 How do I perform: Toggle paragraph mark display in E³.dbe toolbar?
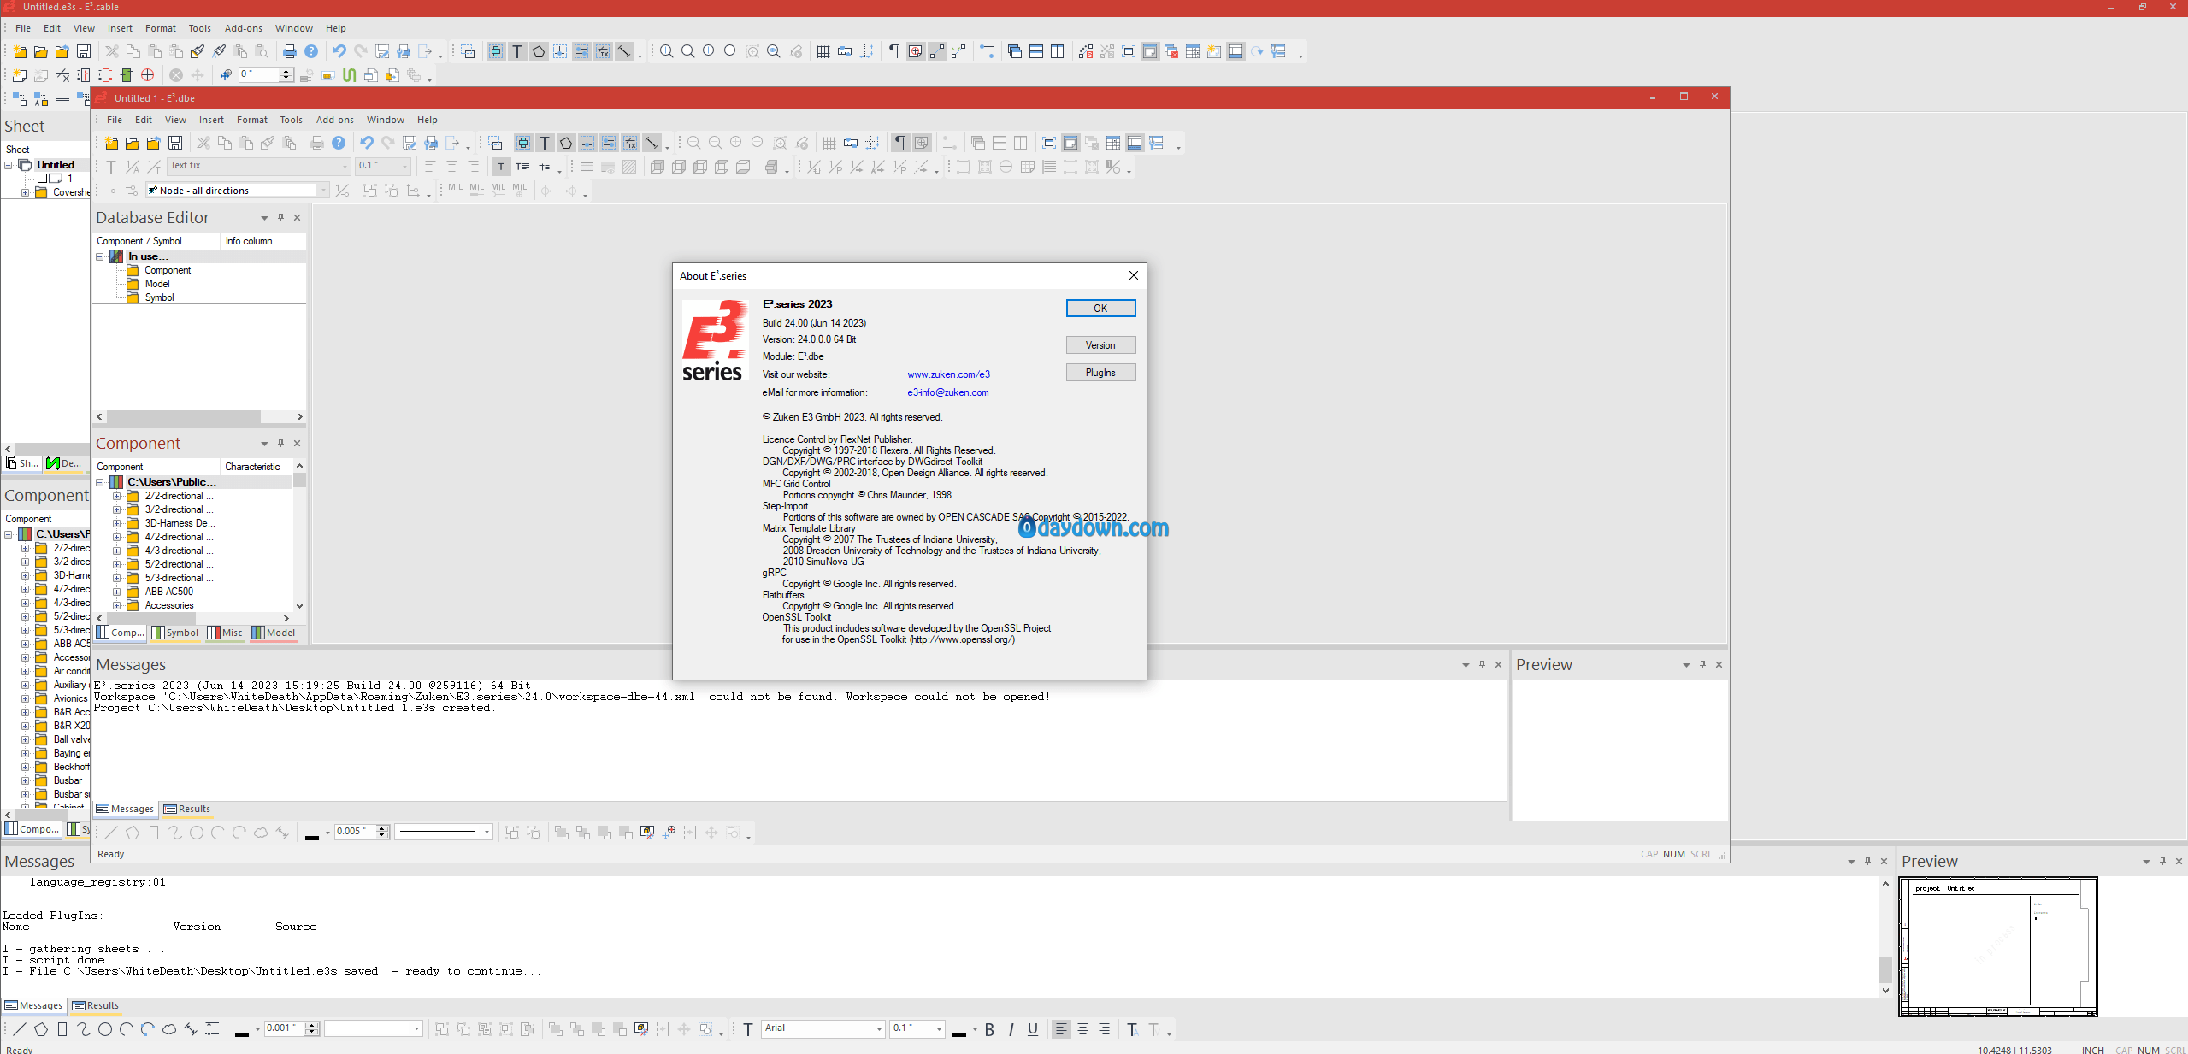pos(900,144)
